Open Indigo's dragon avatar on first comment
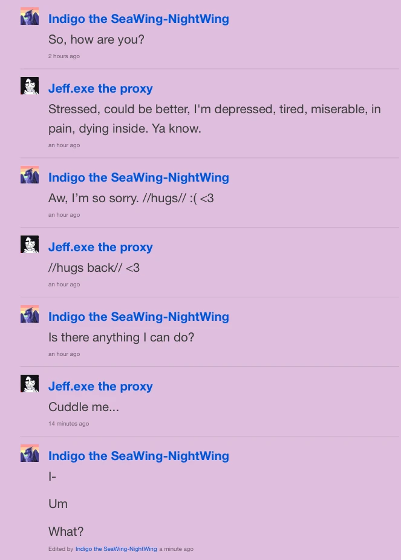 pyautogui.click(x=30, y=16)
